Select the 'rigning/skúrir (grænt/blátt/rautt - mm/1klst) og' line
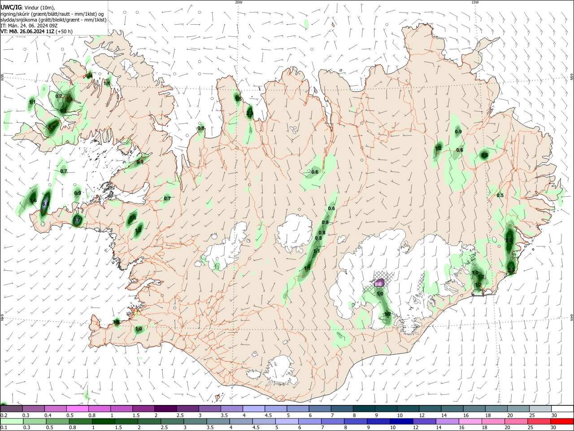 pyautogui.click(x=52, y=13)
